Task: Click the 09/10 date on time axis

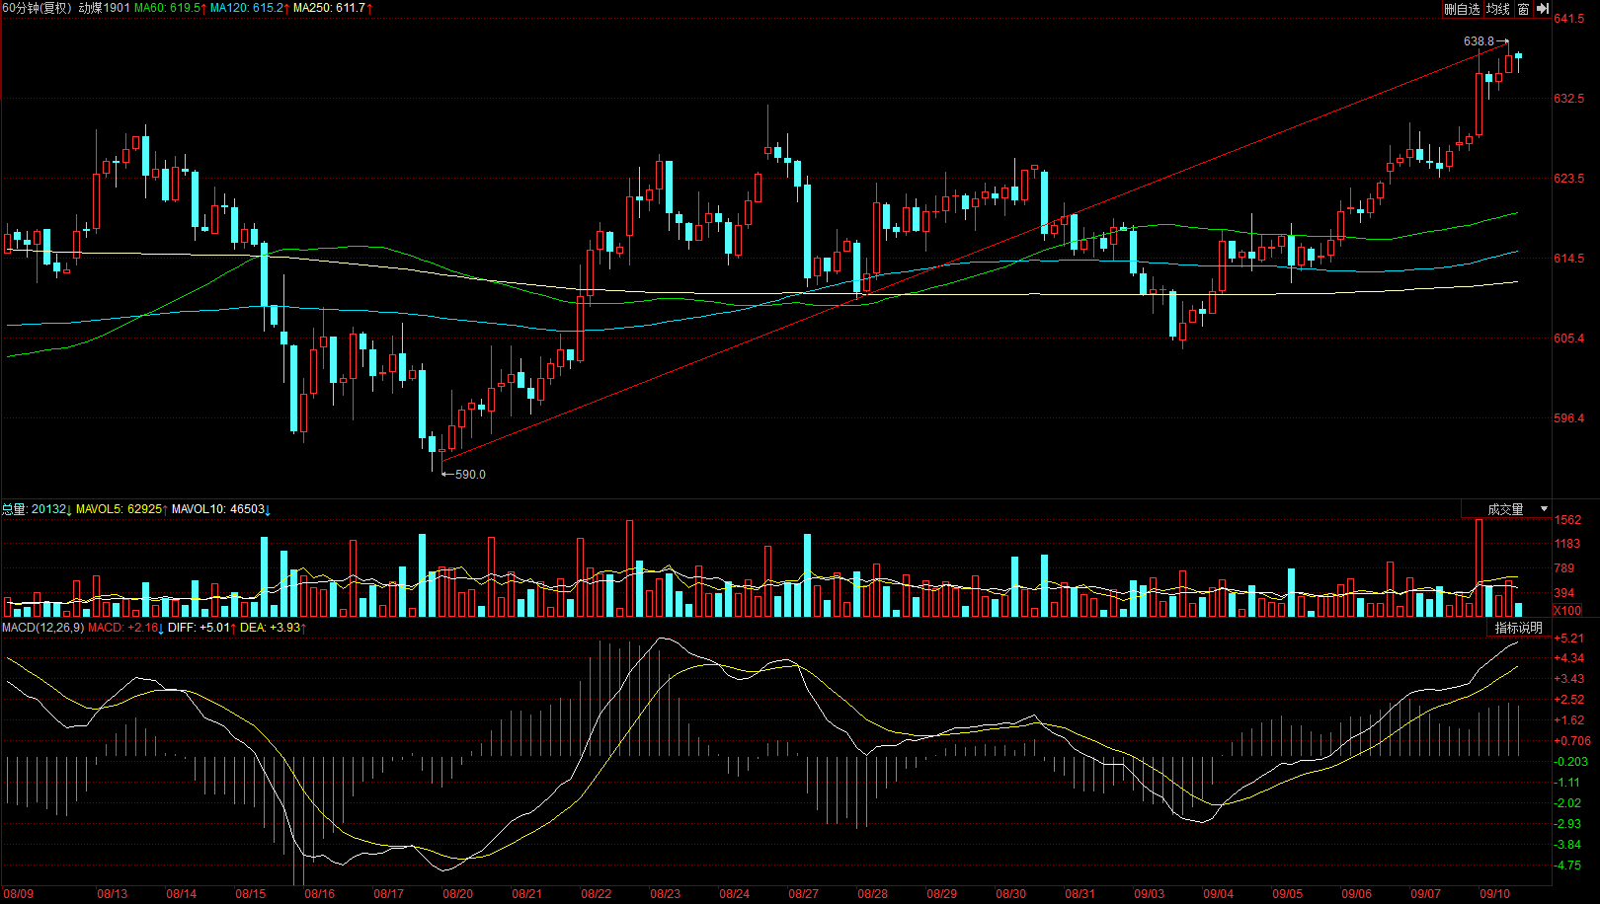Action: (1494, 894)
